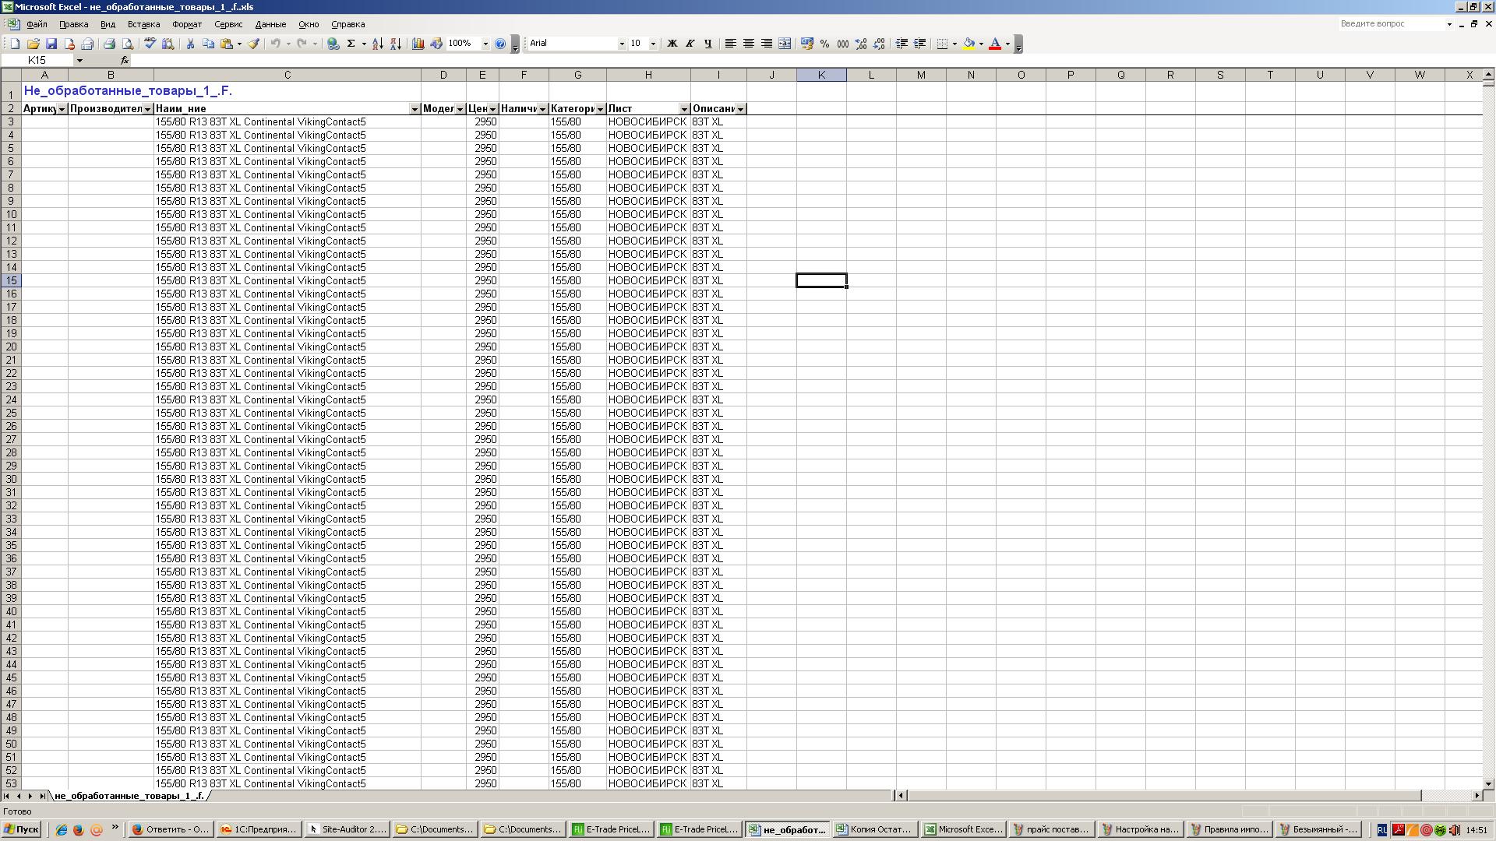The image size is (1496, 841).
Task: Activate the Format Painter brush
Action: coord(253,44)
